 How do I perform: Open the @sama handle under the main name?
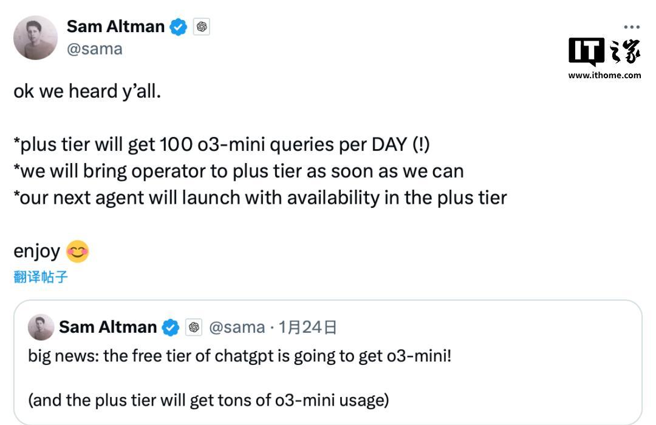tap(95, 49)
